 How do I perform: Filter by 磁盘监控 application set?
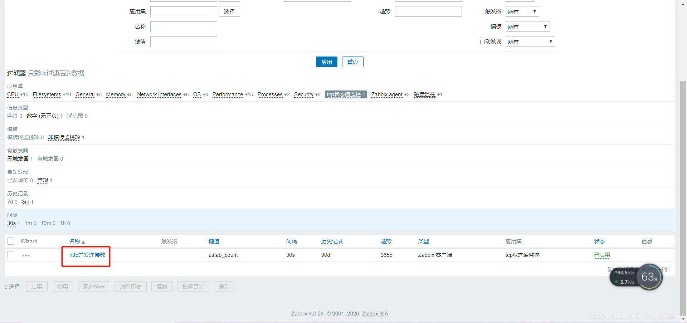point(425,94)
